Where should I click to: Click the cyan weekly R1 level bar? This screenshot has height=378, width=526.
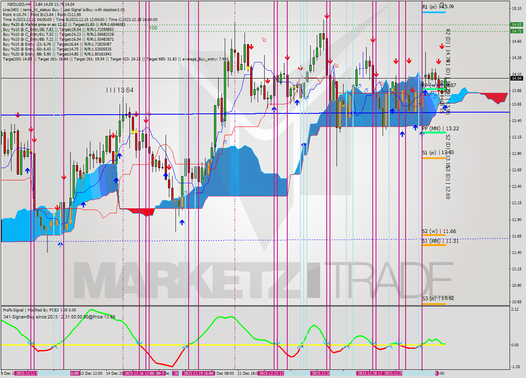point(434,12)
